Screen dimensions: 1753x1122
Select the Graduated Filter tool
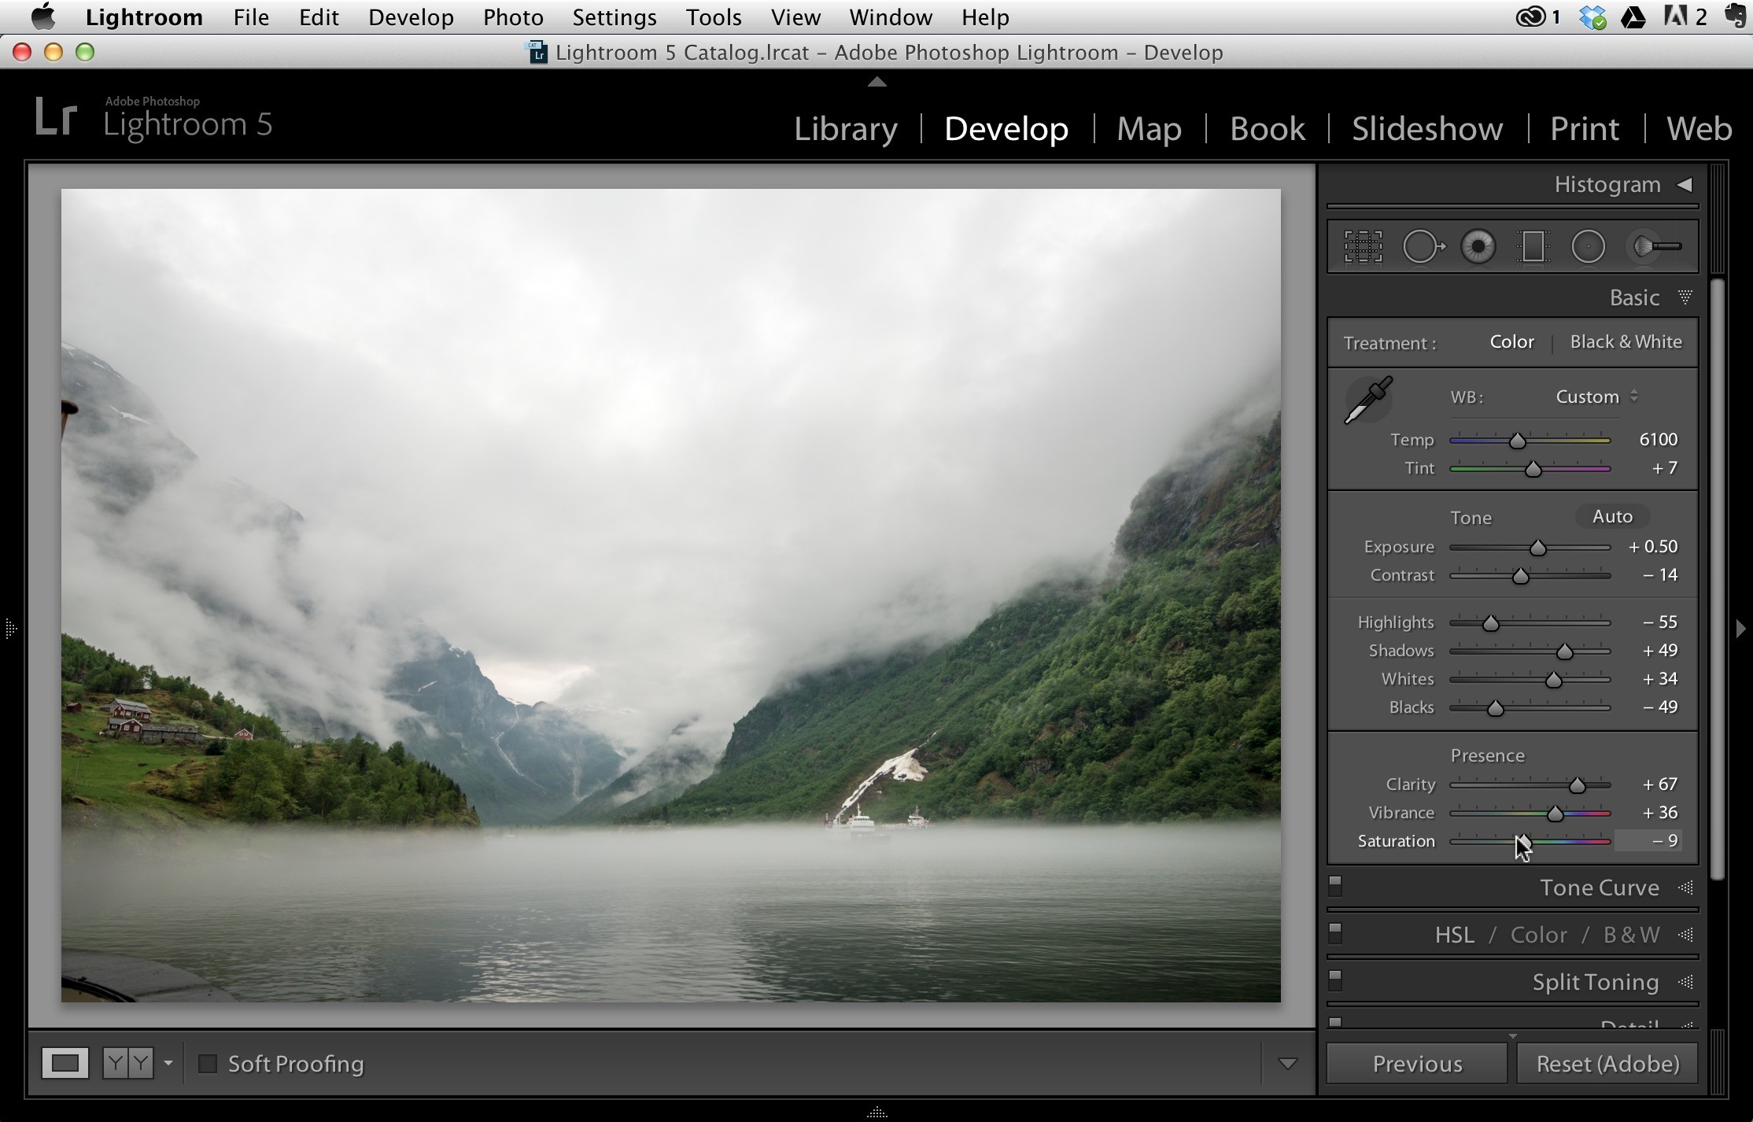(1533, 247)
